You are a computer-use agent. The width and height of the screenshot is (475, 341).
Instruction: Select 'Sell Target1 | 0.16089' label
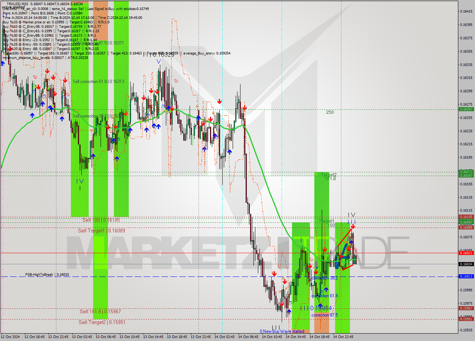(101, 231)
